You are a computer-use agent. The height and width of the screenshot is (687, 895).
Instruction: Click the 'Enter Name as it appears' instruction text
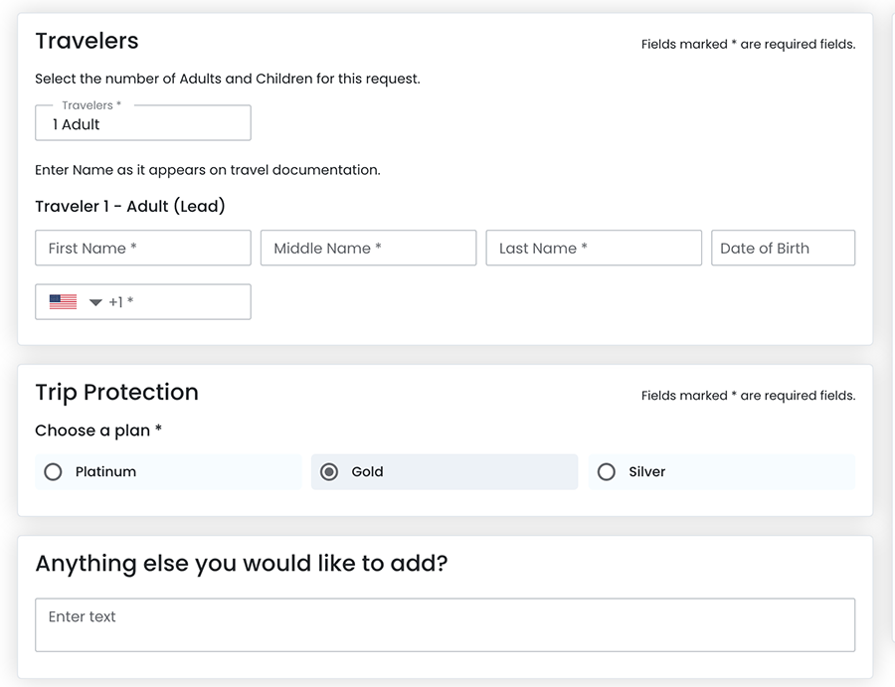click(x=208, y=170)
